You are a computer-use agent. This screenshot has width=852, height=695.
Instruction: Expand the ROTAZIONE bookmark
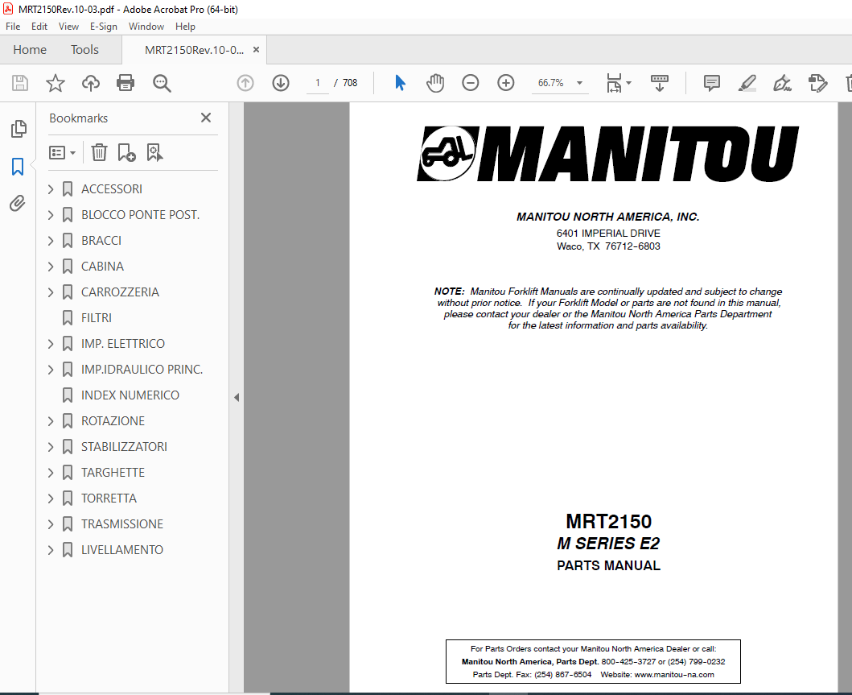point(51,421)
